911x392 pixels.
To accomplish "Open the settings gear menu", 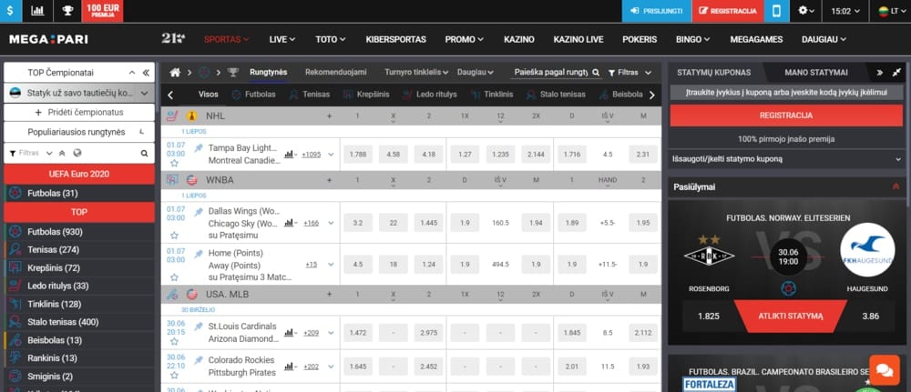I will coord(806,10).
